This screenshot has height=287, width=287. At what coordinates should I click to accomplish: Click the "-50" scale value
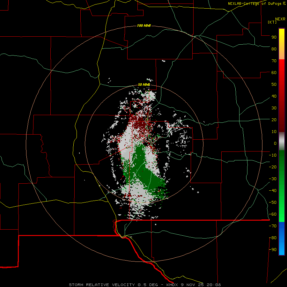point(273,202)
